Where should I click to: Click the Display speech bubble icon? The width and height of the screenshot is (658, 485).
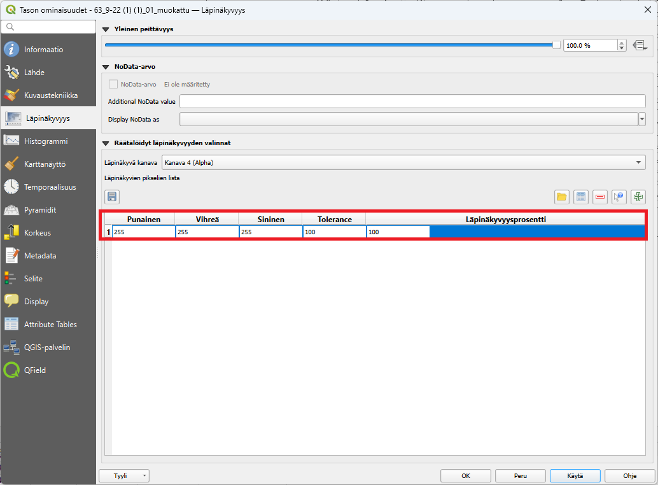tap(11, 301)
